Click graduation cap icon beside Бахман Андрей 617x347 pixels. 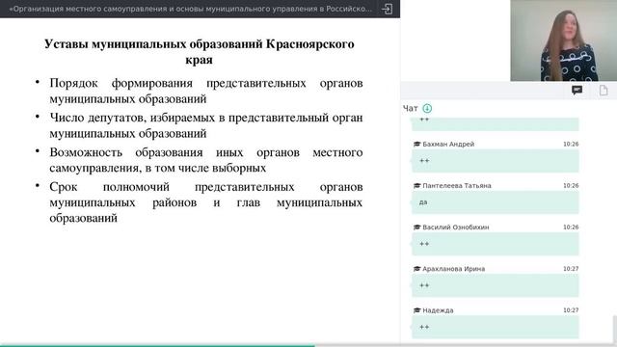click(x=417, y=144)
